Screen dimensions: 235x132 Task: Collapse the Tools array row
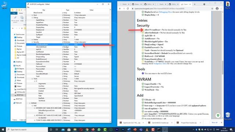(x=32, y=79)
